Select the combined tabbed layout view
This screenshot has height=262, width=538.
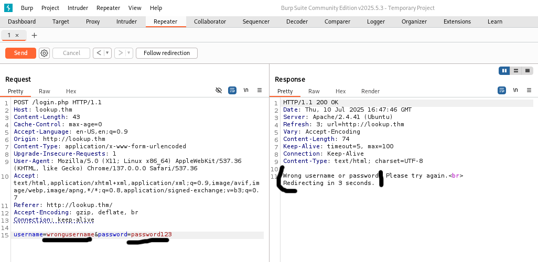pyautogui.click(x=528, y=71)
